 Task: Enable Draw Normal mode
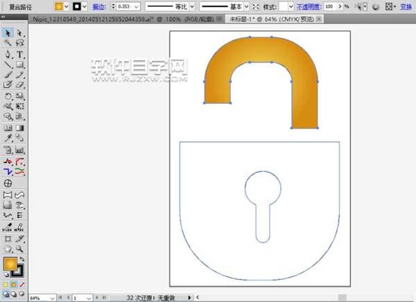pos(6,294)
